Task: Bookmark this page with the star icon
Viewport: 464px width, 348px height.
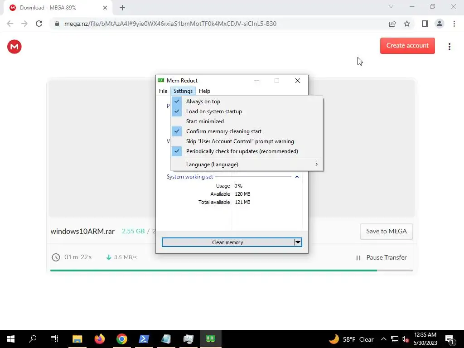Action: (407, 24)
